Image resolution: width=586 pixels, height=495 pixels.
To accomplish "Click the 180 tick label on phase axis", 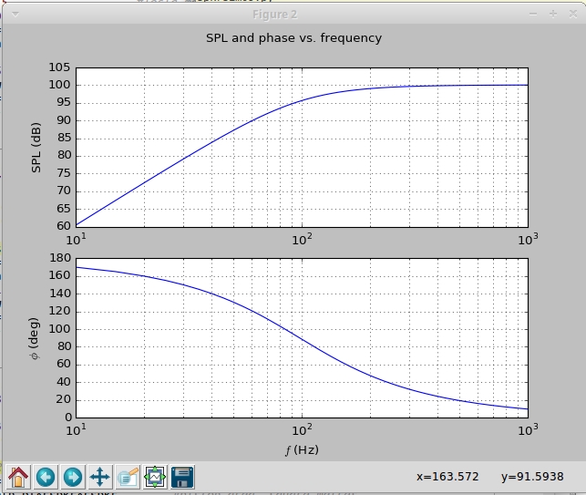I will (x=60, y=258).
